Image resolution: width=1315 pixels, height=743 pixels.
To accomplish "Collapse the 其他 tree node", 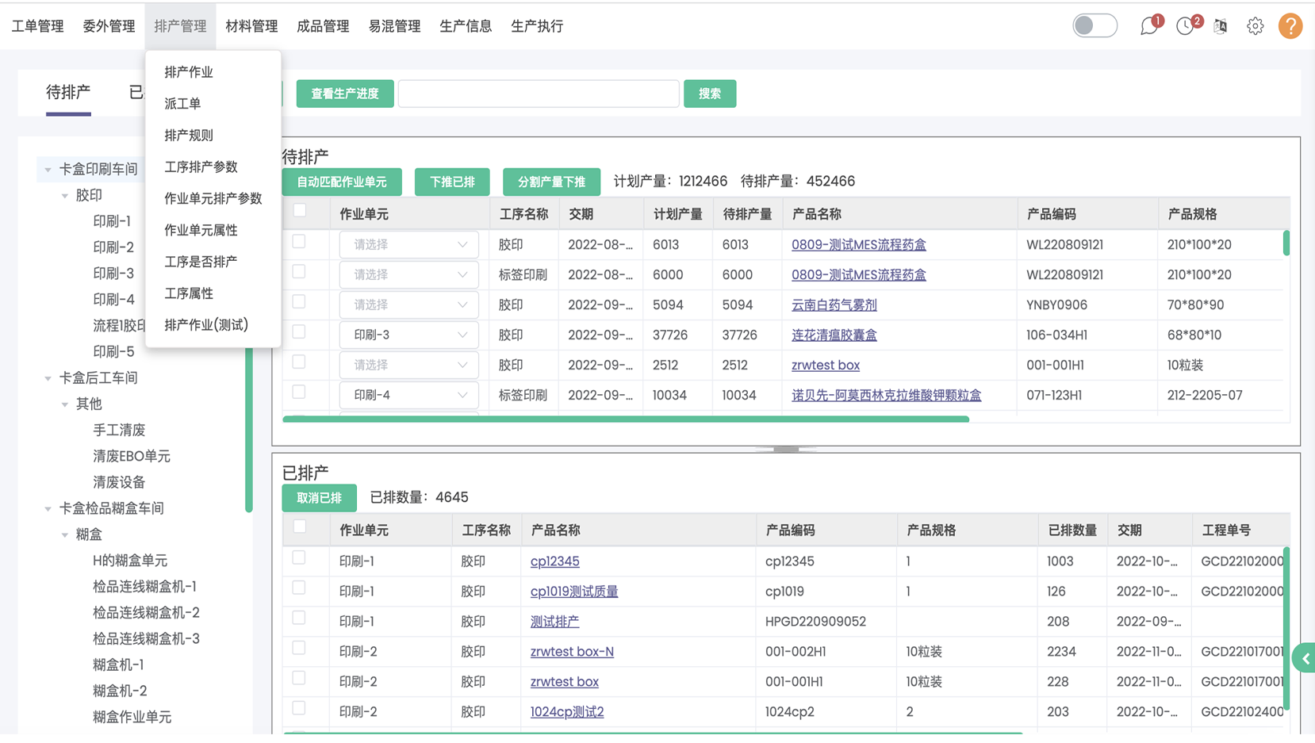I will (x=65, y=405).
